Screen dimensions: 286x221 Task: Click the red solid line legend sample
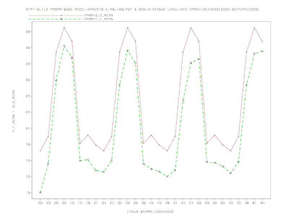(56, 15)
